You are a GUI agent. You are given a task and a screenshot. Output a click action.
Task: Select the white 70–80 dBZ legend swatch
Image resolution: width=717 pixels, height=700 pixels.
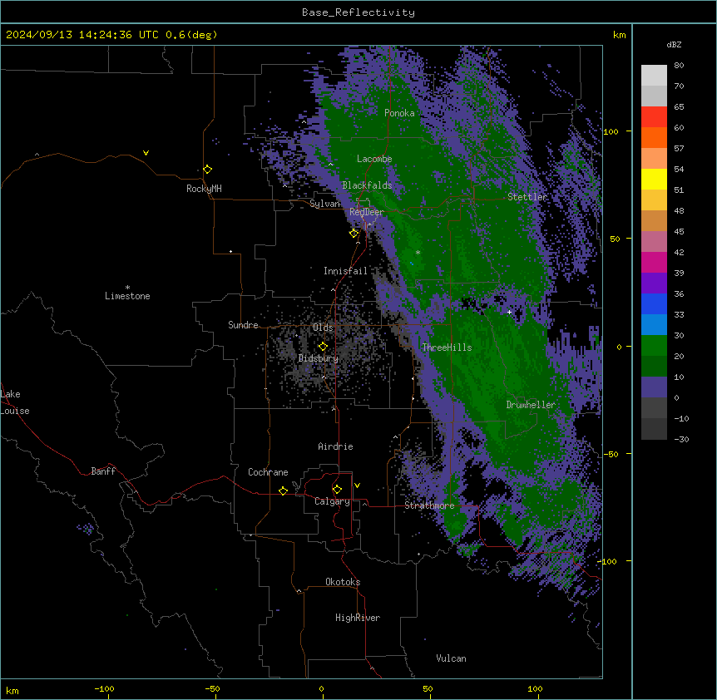654,76
